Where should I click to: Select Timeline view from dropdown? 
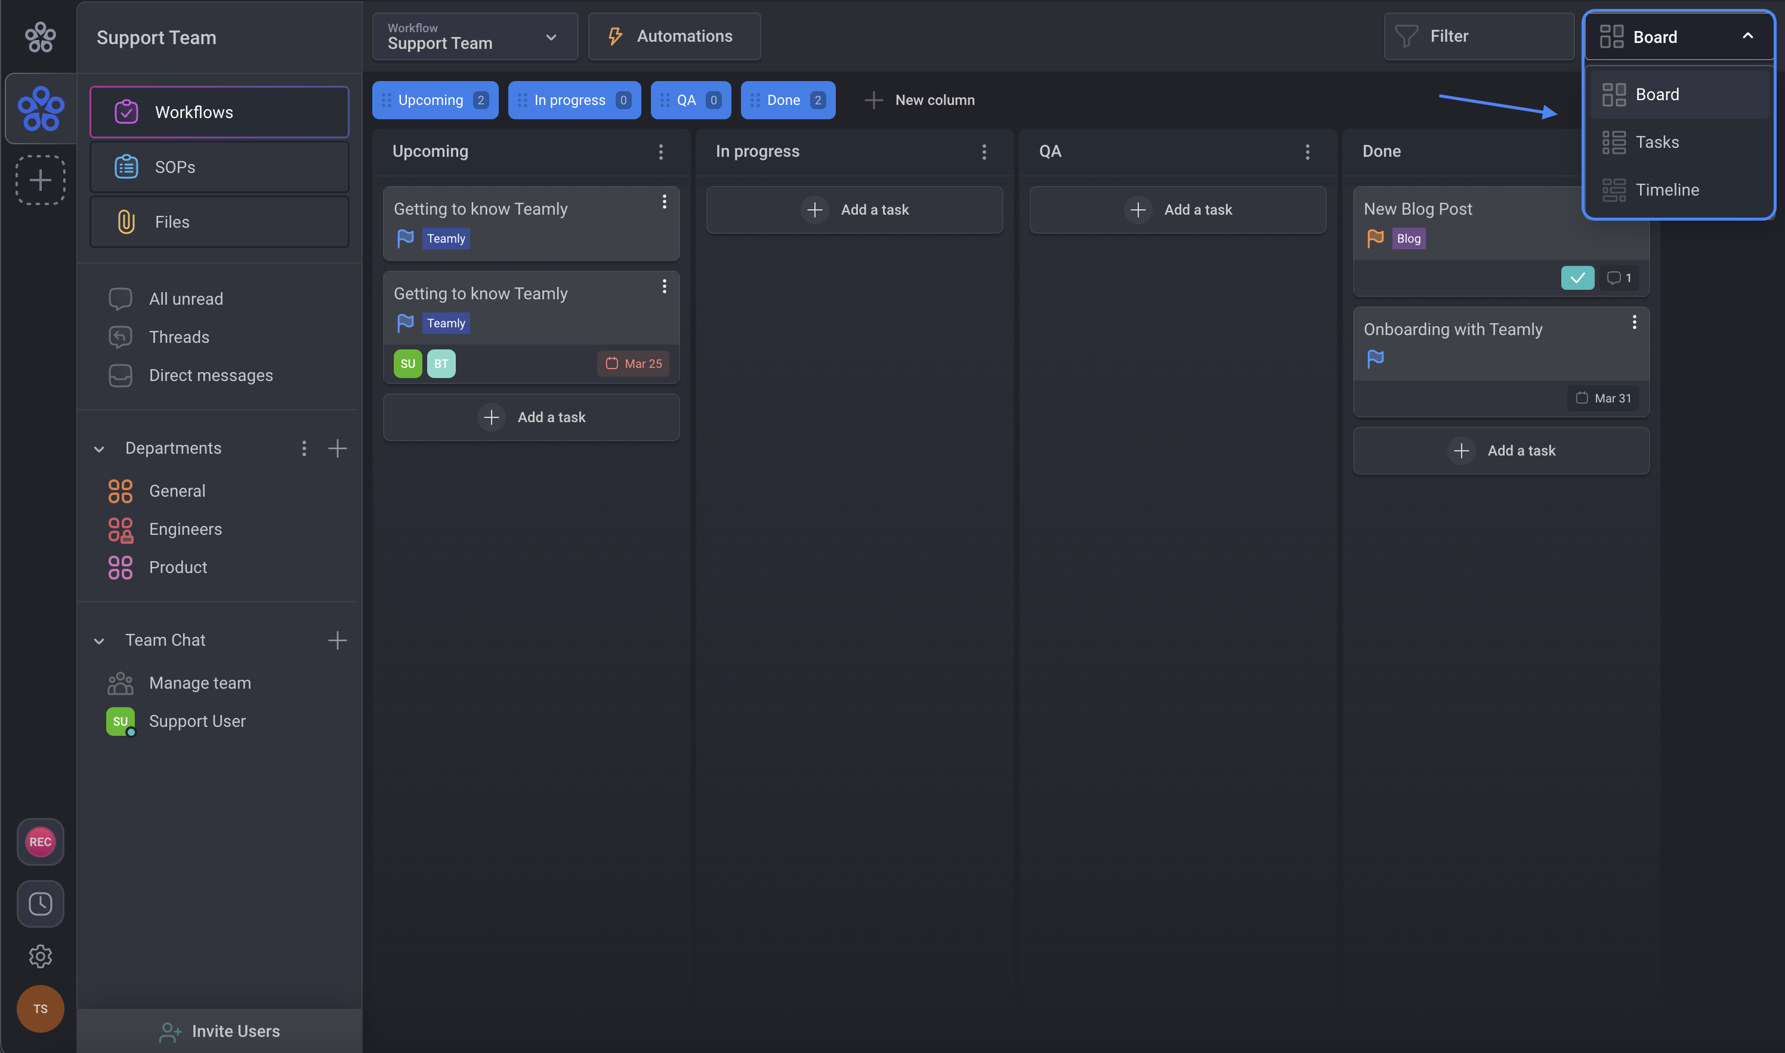1666,190
